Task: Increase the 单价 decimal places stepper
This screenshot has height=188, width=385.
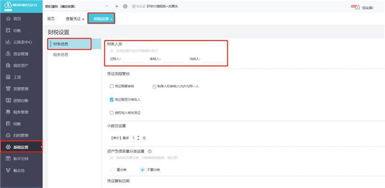Action: click(x=138, y=136)
